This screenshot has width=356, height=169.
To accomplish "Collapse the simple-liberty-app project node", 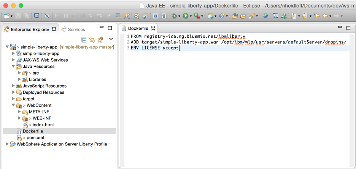I will point(7,47).
